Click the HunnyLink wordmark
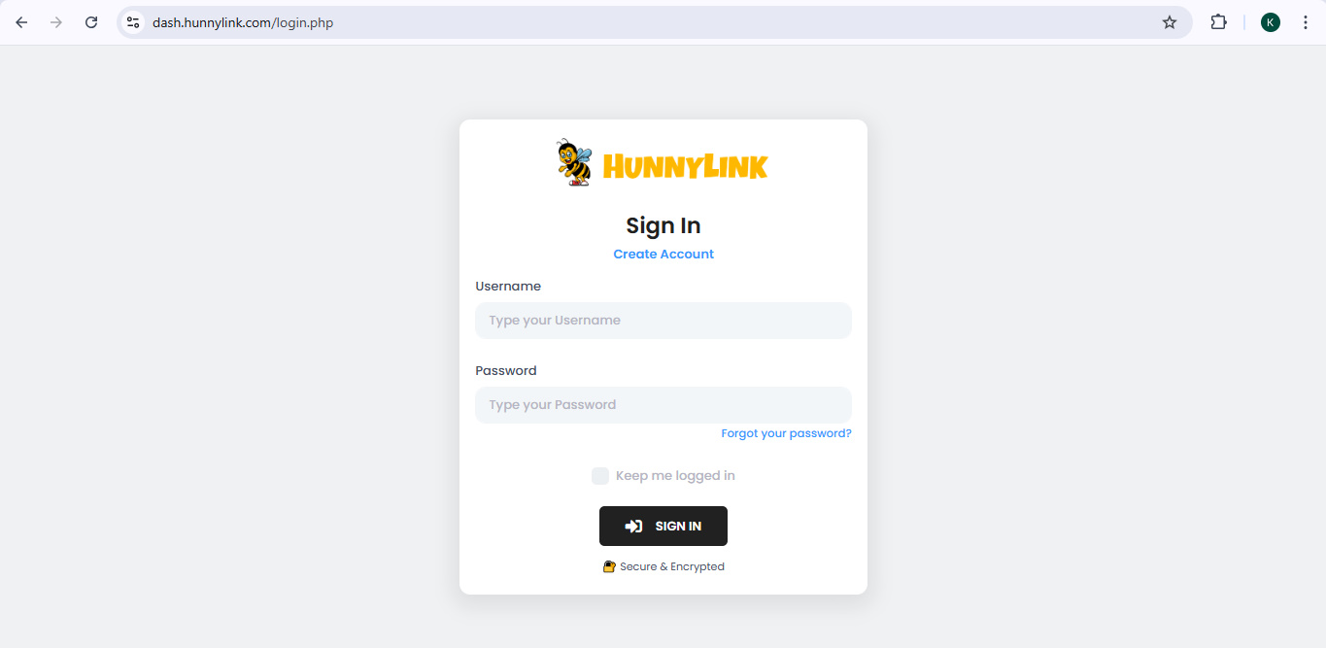 685,167
